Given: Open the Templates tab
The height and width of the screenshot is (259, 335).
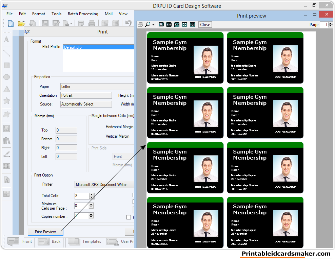Looking at the screenshot, I should coord(85,241).
